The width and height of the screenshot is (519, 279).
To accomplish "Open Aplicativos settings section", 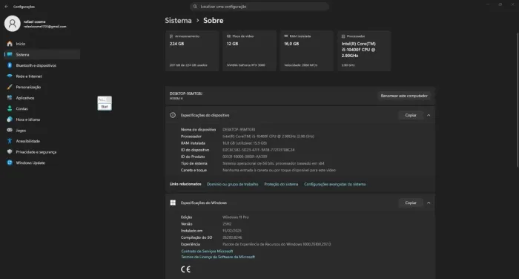I will tap(42, 98).
